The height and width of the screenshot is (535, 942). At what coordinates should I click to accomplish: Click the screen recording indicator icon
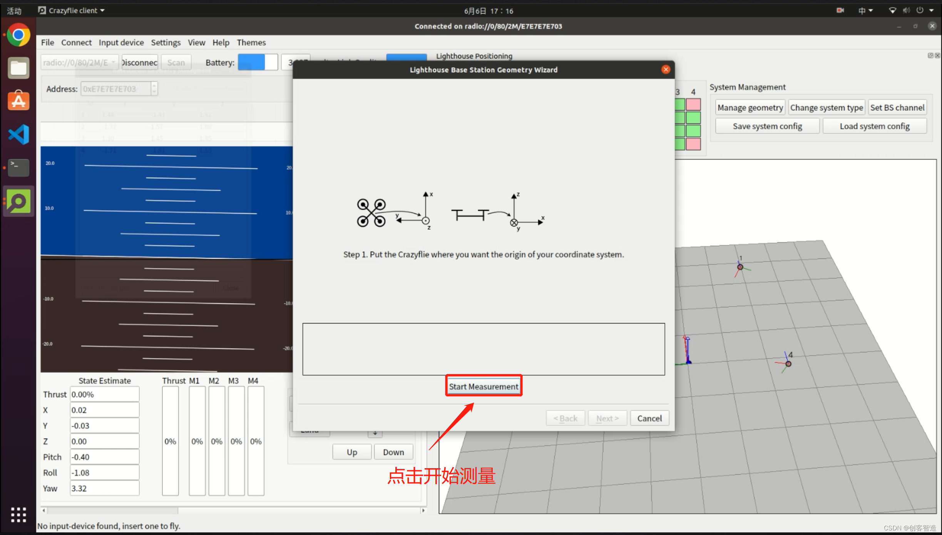coord(840,10)
